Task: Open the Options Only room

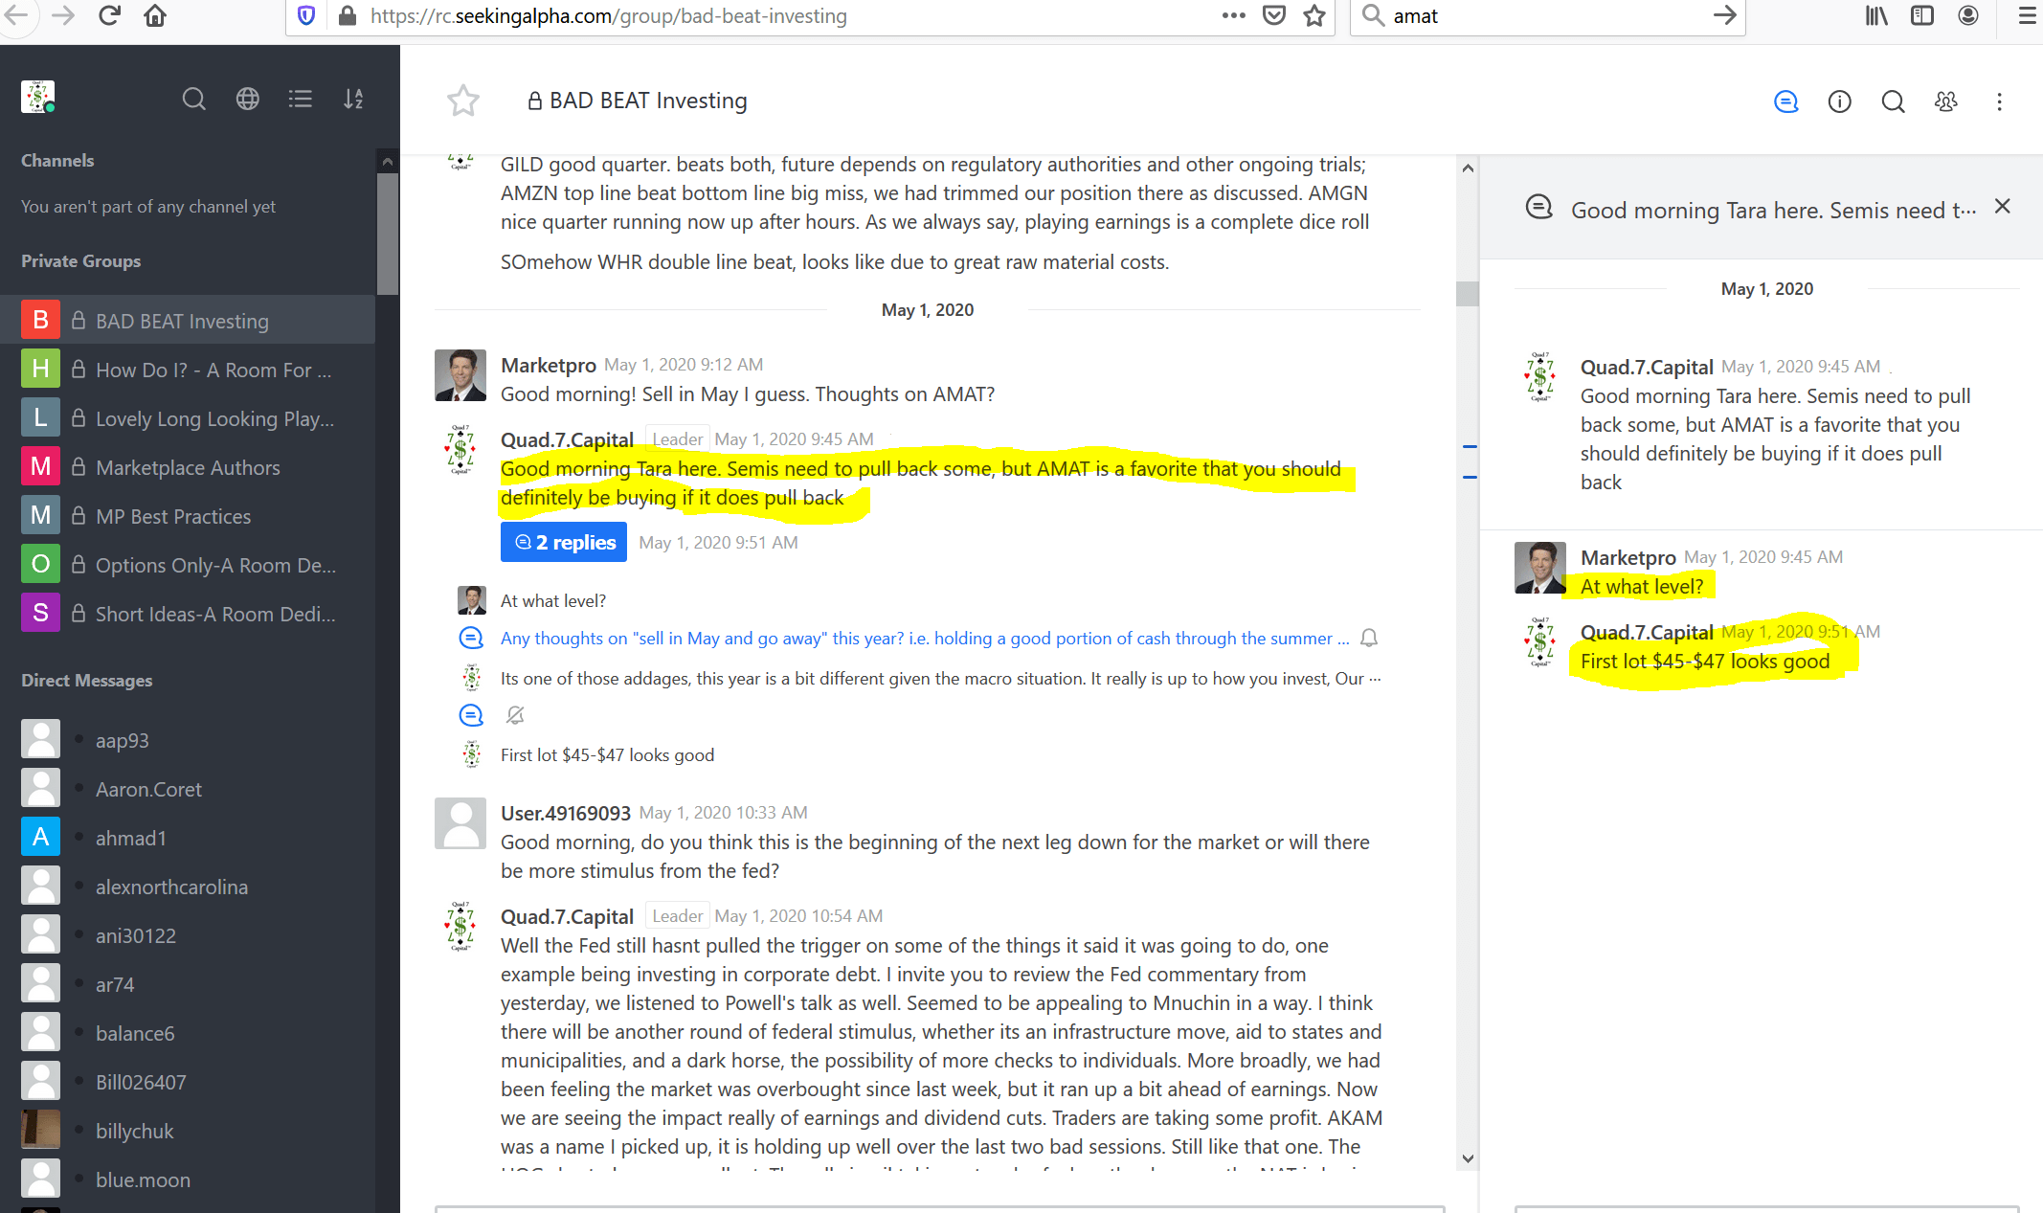Action: (188, 564)
